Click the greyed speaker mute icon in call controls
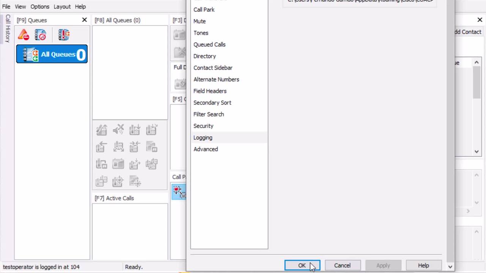 click(x=118, y=130)
